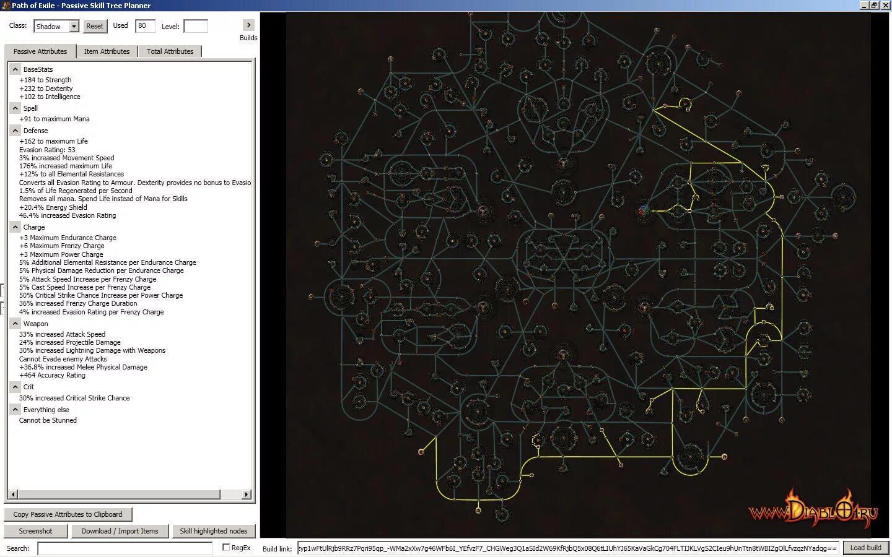The height and width of the screenshot is (557, 892).
Task: Open Download / Import Items
Action: tap(120, 531)
